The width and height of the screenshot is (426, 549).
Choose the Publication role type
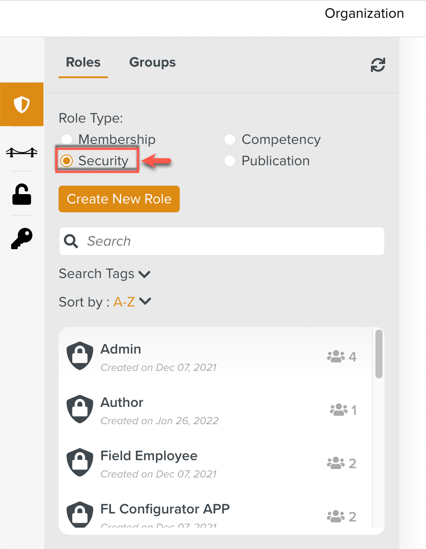point(230,161)
